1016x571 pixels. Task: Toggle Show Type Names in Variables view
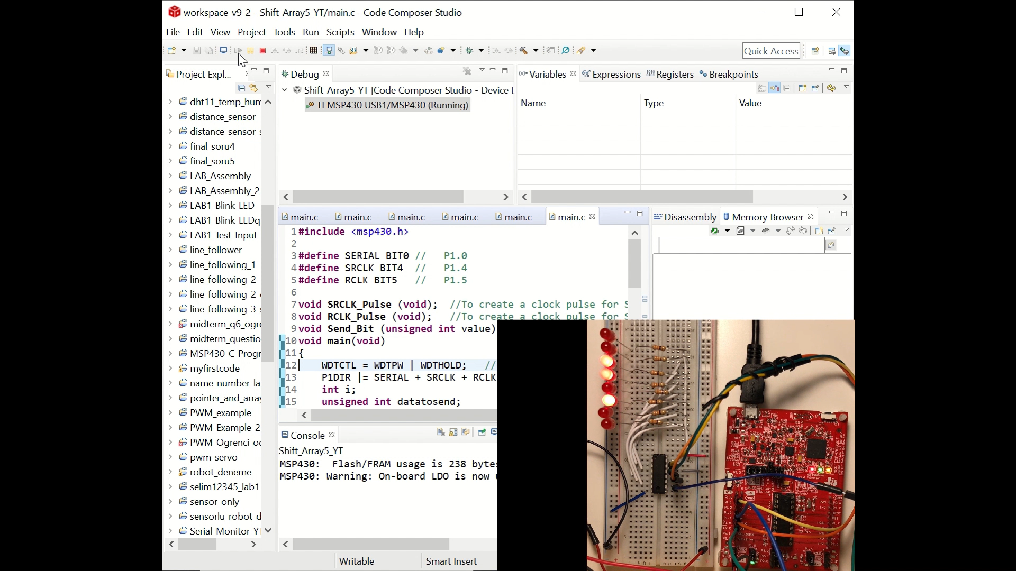(x=775, y=88)
